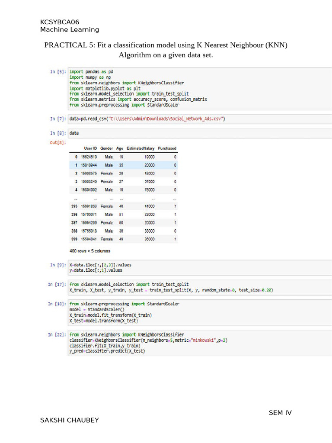Click the y_pred=classifier.predict(X_test) line
The width and height of the screenshot is (332, 443).
(107, 351)
